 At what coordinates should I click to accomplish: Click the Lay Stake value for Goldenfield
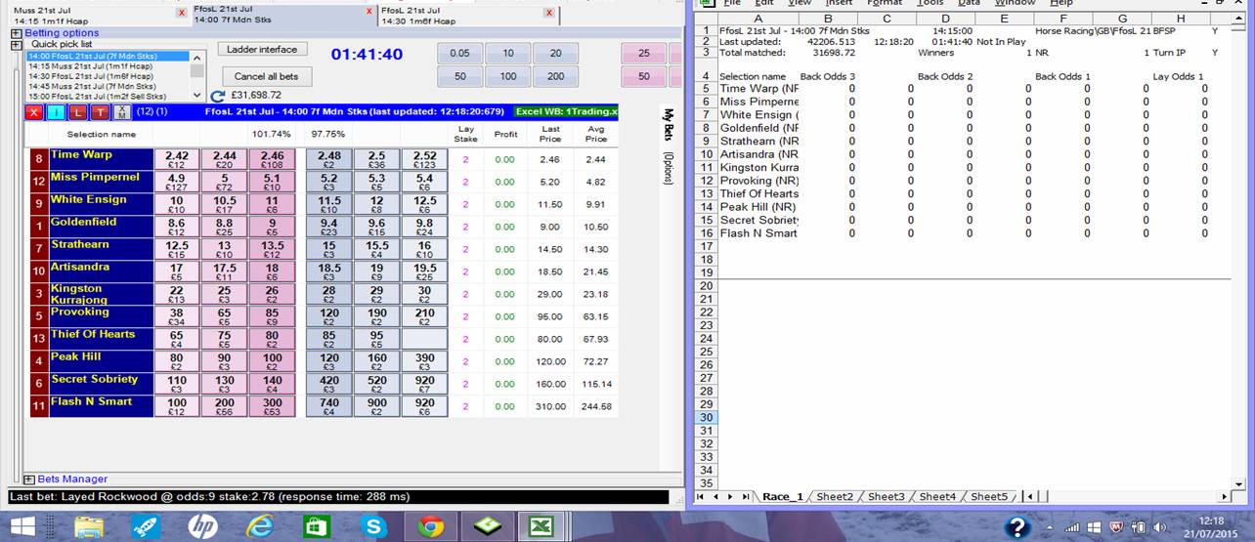point(466,227)
